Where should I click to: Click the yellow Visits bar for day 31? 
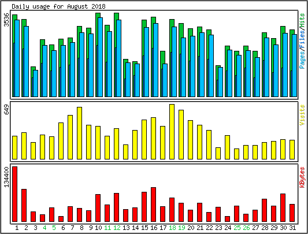coord(292,150)
